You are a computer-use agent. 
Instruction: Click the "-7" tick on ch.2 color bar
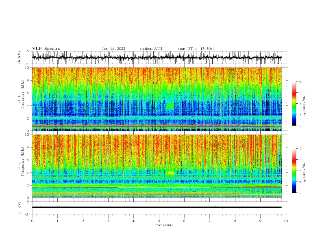point(300,193)
